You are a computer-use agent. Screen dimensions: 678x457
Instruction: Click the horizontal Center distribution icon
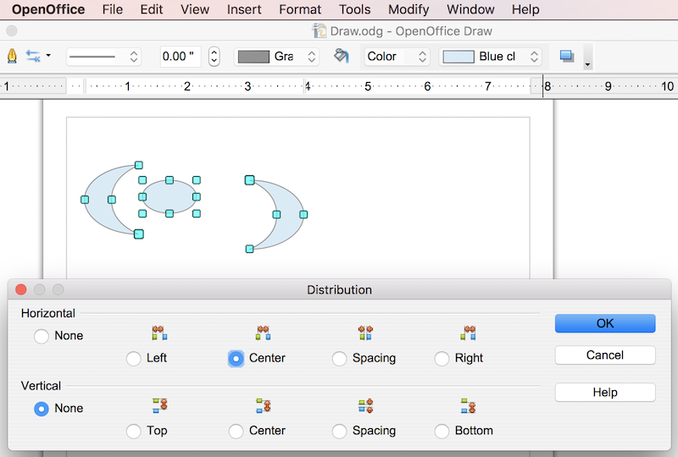tap(263, 333)
